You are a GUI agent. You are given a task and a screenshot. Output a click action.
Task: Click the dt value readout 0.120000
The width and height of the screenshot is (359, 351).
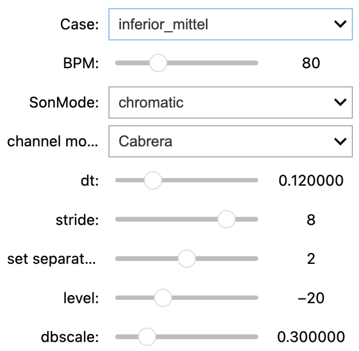point(311,181)
